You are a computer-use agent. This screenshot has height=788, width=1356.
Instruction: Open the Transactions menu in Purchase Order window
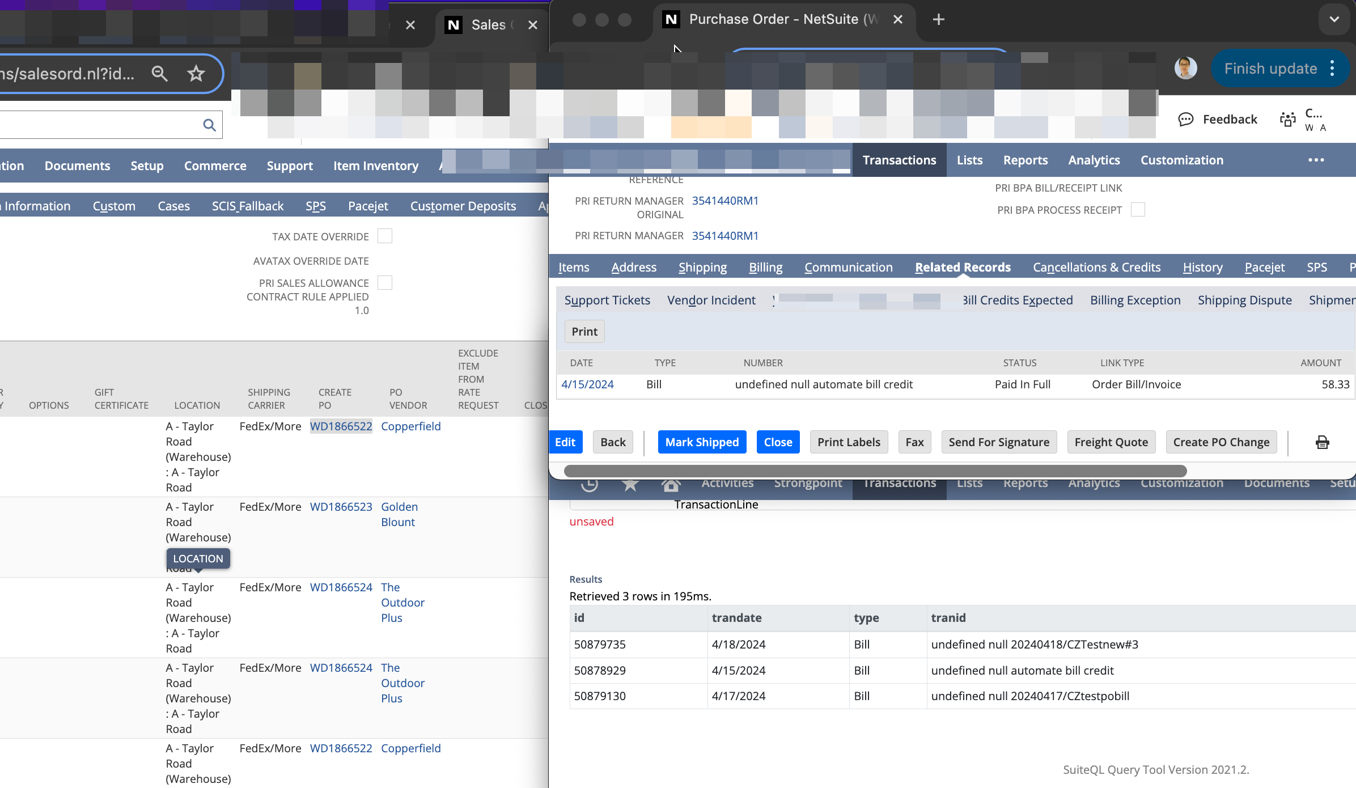pyautogui.click(x=900, y=160)
